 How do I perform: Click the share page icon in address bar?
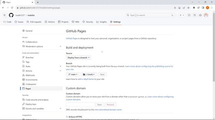coord(184,8)
